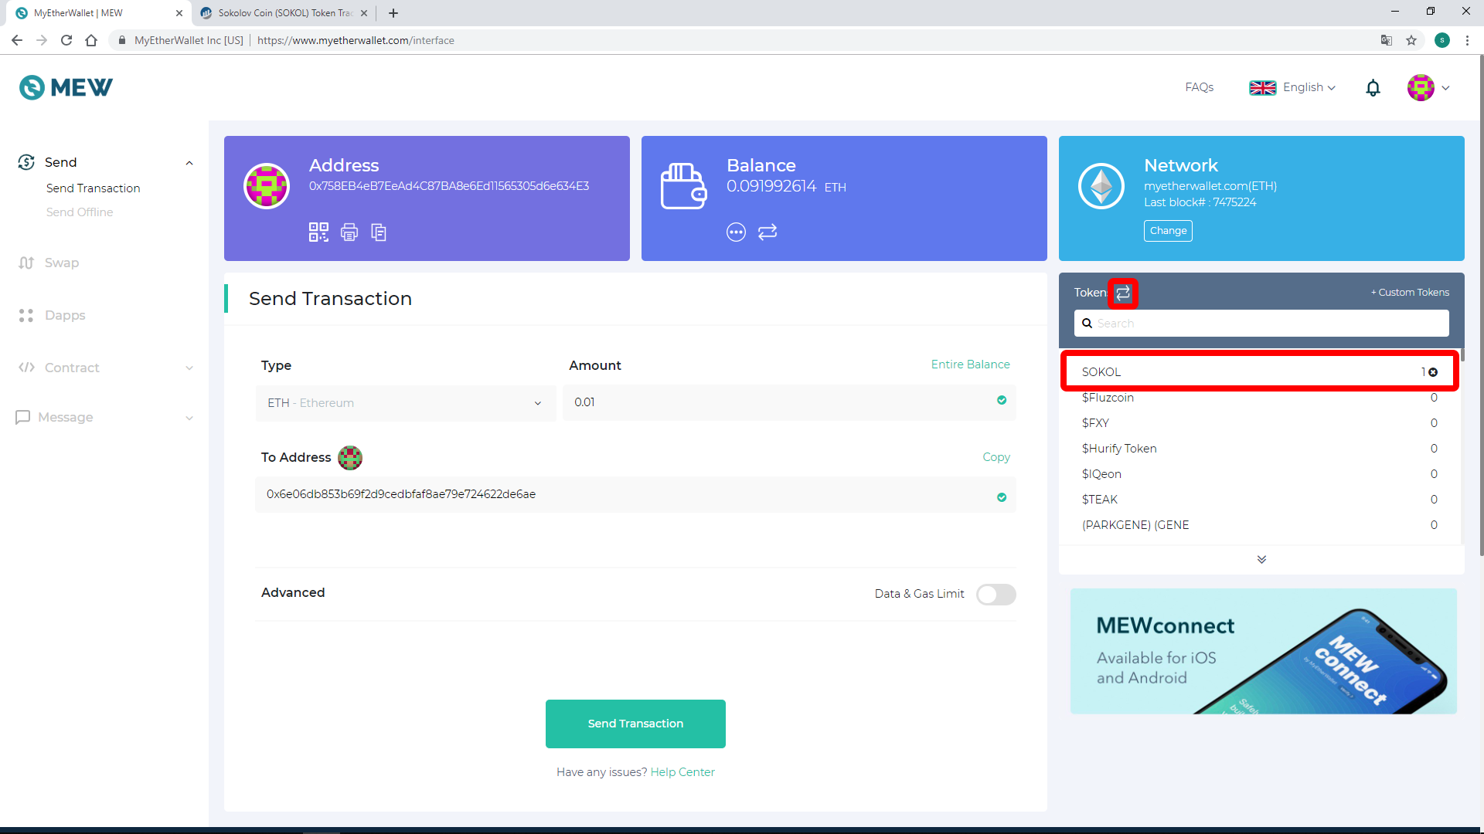
Task: Expand the token list downward
Action: 1261,559
